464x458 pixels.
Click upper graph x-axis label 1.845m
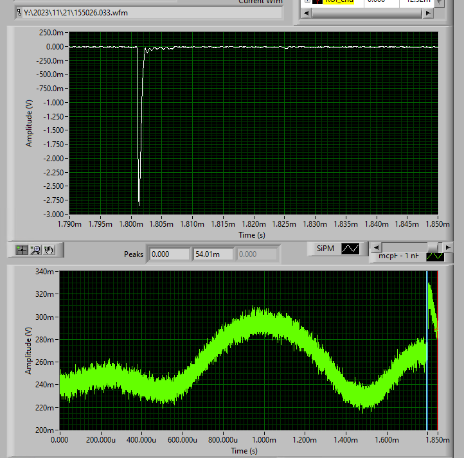click(x=407, y=224)
